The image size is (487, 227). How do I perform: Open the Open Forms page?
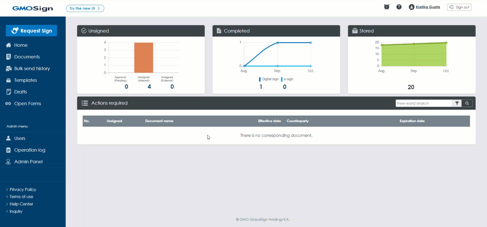click(x=28, y=104)
